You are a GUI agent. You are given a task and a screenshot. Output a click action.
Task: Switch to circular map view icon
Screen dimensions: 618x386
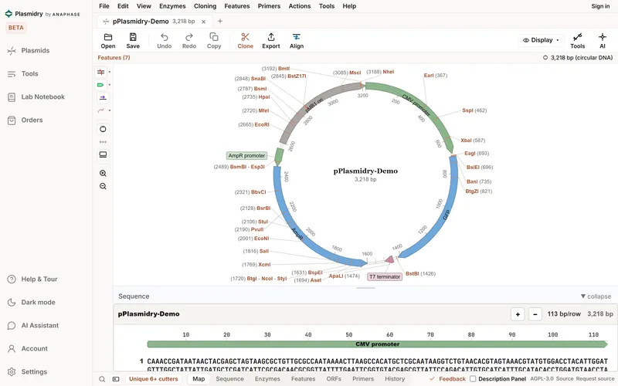(103, 129)
